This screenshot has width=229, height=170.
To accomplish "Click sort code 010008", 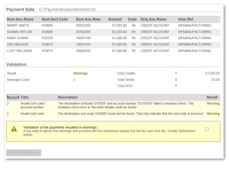I will click(47, 25).
